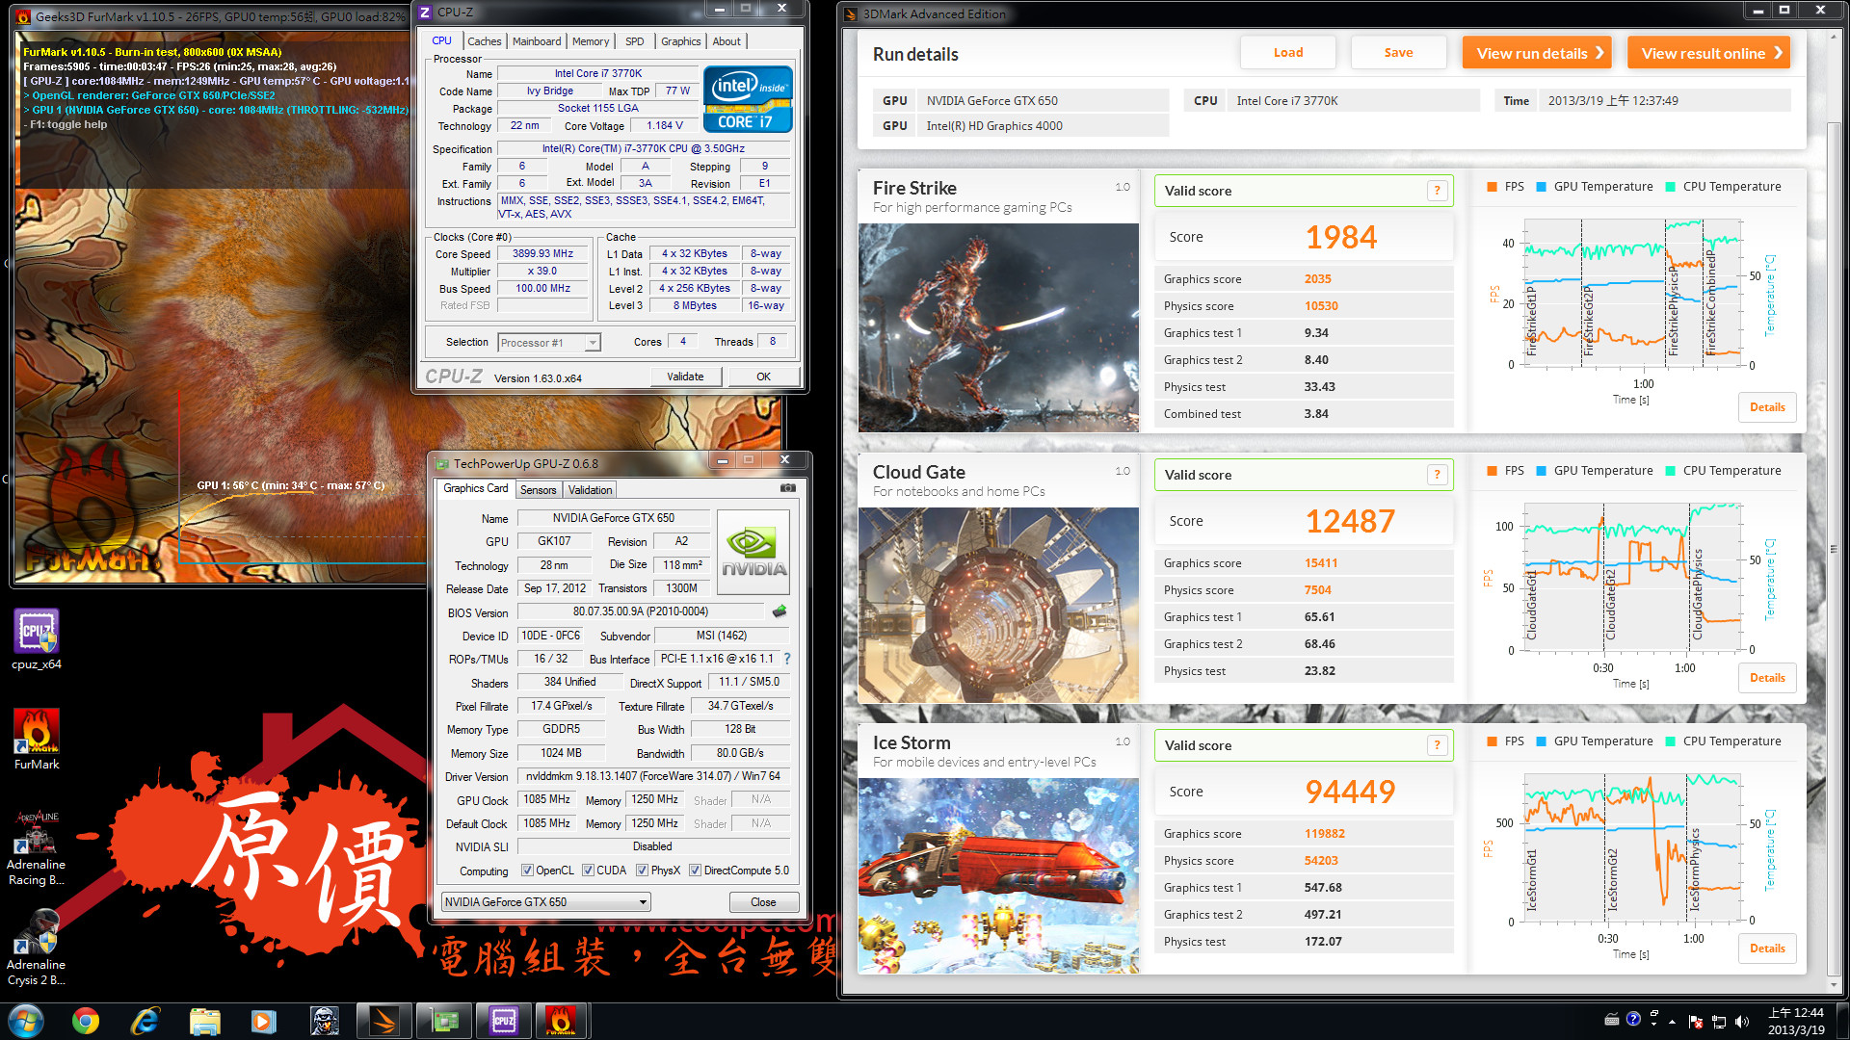The height and width of the screenshot is (1040, 1850).
Task: Toggle PhysX checkbox in GPU-Z
Action: 642,871
